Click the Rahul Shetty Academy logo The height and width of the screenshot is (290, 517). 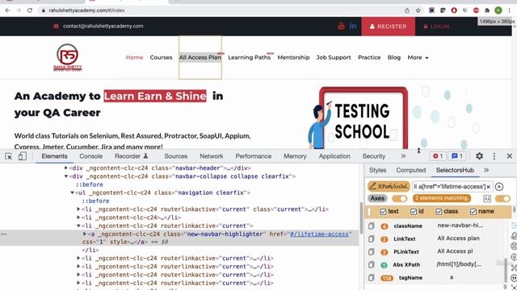pos(68,57)
